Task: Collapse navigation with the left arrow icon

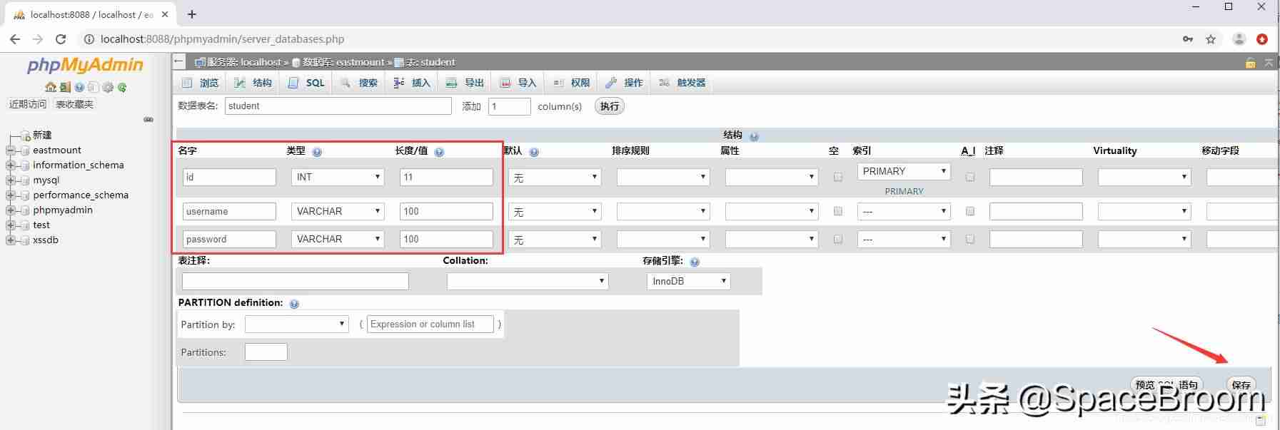Action: (179, 62)
